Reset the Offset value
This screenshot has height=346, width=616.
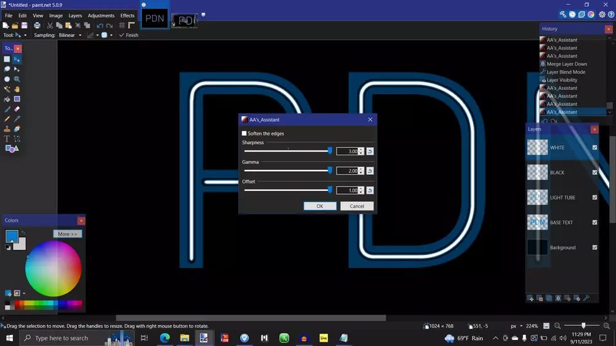pos(370,190)
